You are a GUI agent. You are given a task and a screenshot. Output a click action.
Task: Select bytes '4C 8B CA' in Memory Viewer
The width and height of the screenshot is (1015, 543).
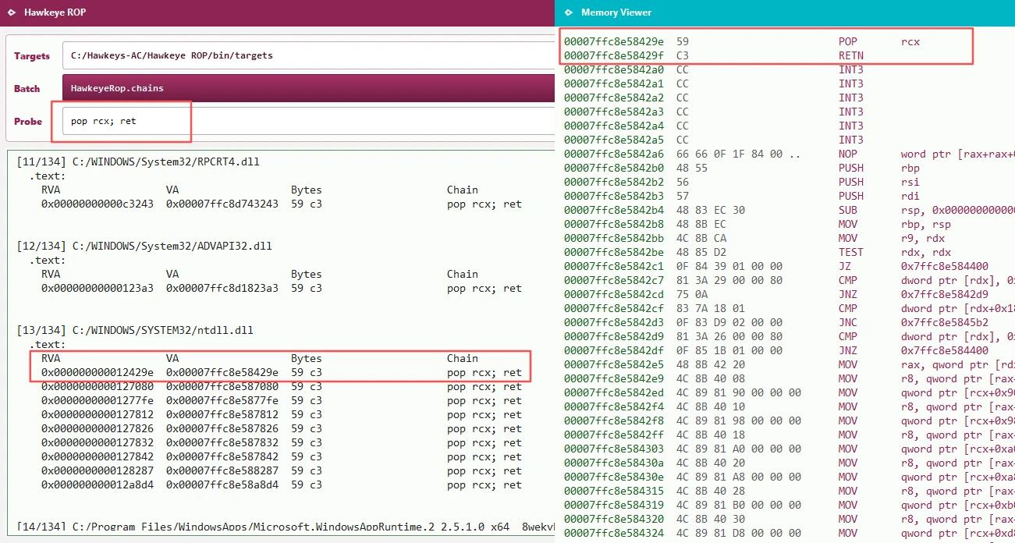(x=701, y=238)
